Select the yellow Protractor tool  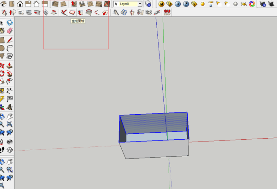coord(2,99)
